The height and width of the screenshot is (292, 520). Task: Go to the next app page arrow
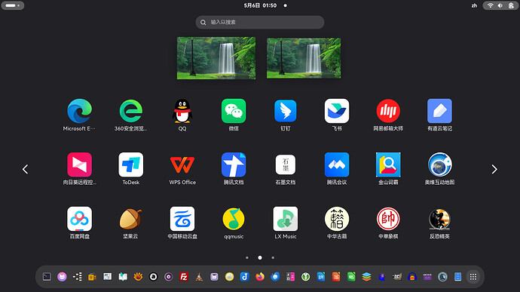(494, 170)
